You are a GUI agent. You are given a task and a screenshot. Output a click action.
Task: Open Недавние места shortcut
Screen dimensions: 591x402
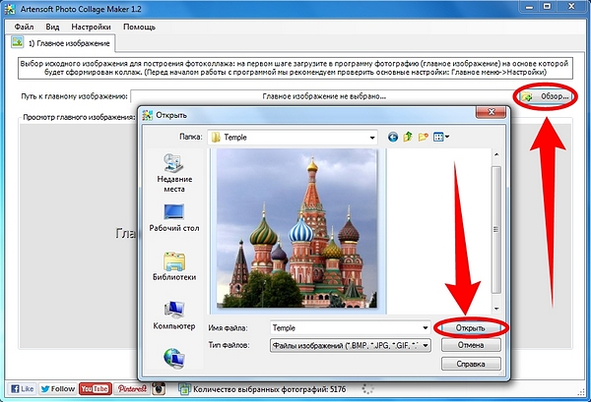pyautogui.click(x=174, y=173)
